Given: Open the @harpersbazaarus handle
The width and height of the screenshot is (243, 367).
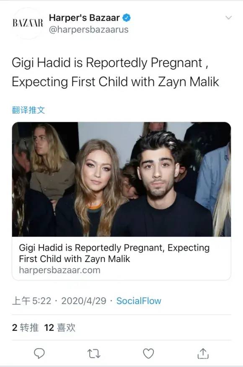Looking at the screenshot, I should [89, 30].
